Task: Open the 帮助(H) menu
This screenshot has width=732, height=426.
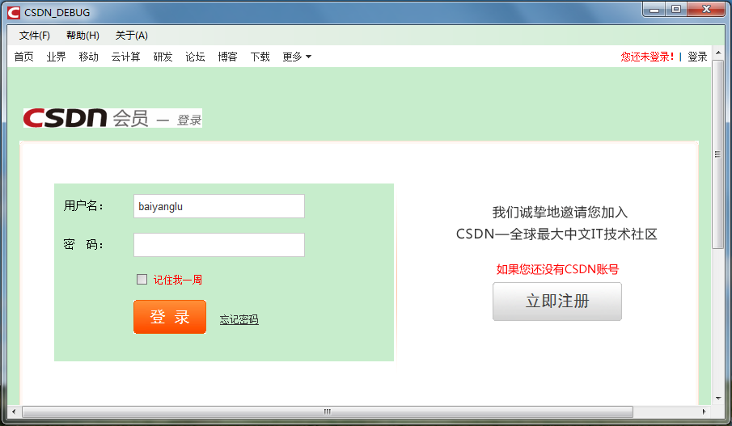Action: point(83,36)
